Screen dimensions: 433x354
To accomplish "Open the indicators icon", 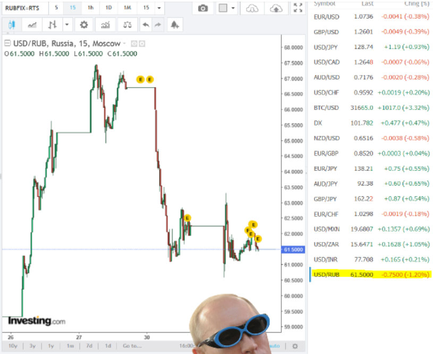I will [105, 25].
